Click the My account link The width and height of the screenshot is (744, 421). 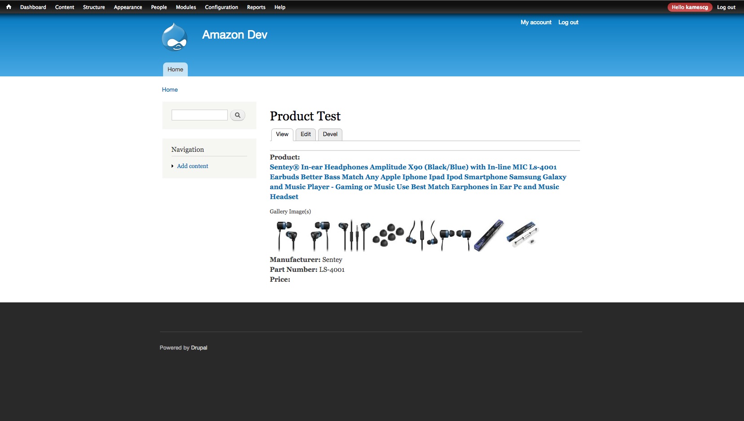point(536,22)
